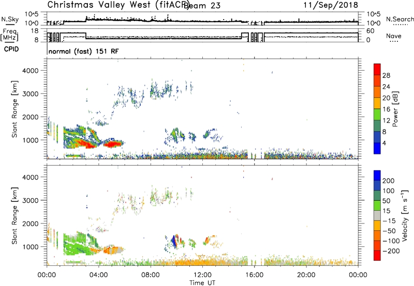
Task: Click the dark blue top Velocity color segment
Action: click(377, 176)
